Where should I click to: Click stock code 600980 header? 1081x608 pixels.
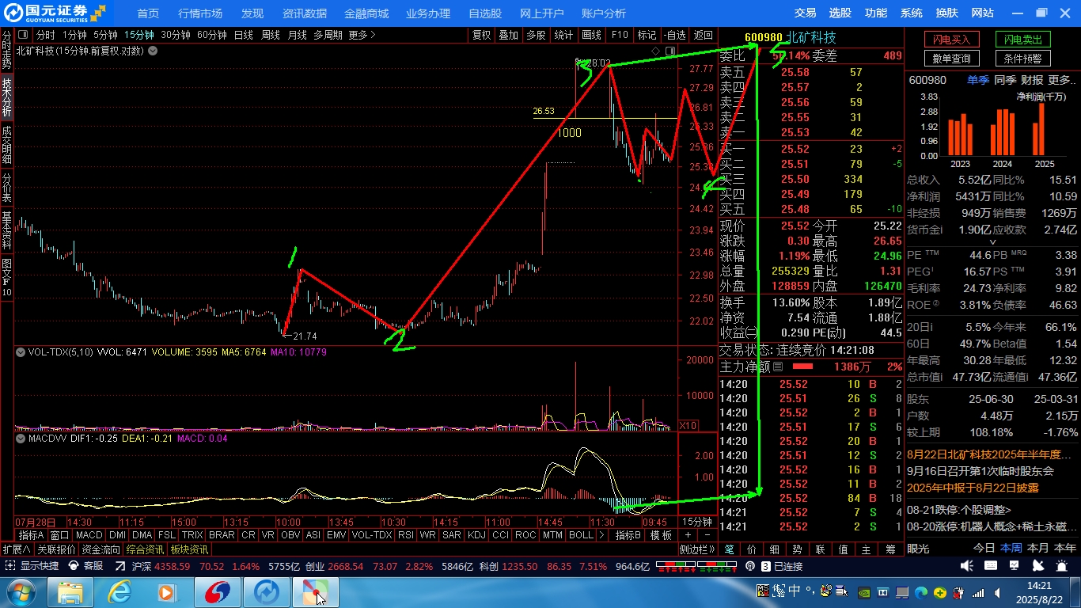pyautogui.click(x=763, y=37)
